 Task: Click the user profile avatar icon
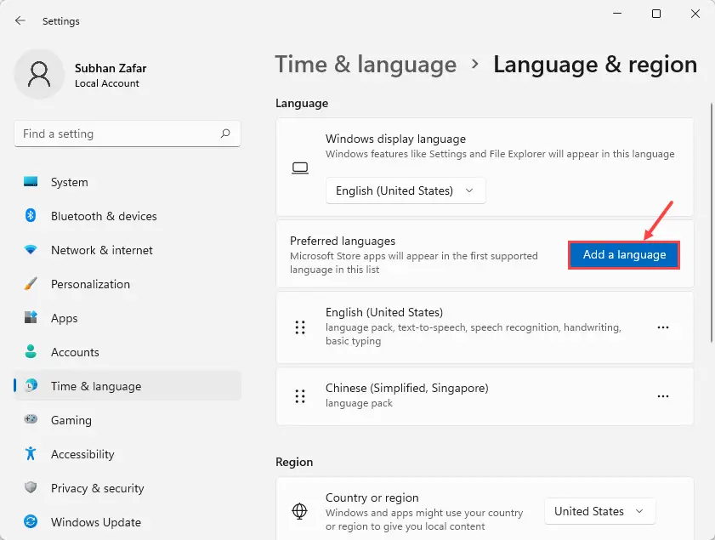click(x=39, y=74)
